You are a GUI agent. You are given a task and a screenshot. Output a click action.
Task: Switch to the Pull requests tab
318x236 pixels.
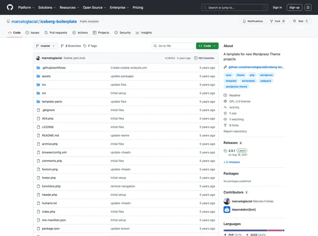point(55,33)
